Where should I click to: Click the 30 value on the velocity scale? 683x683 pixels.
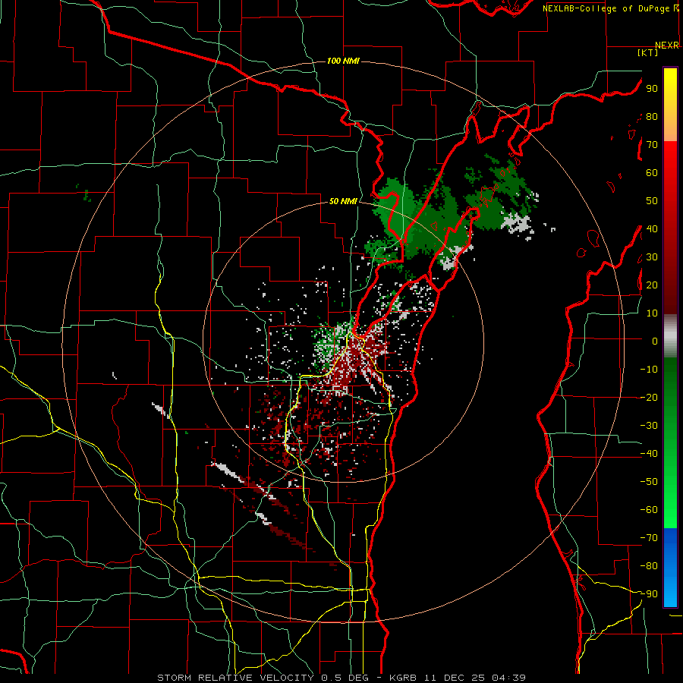click(652, 257)
